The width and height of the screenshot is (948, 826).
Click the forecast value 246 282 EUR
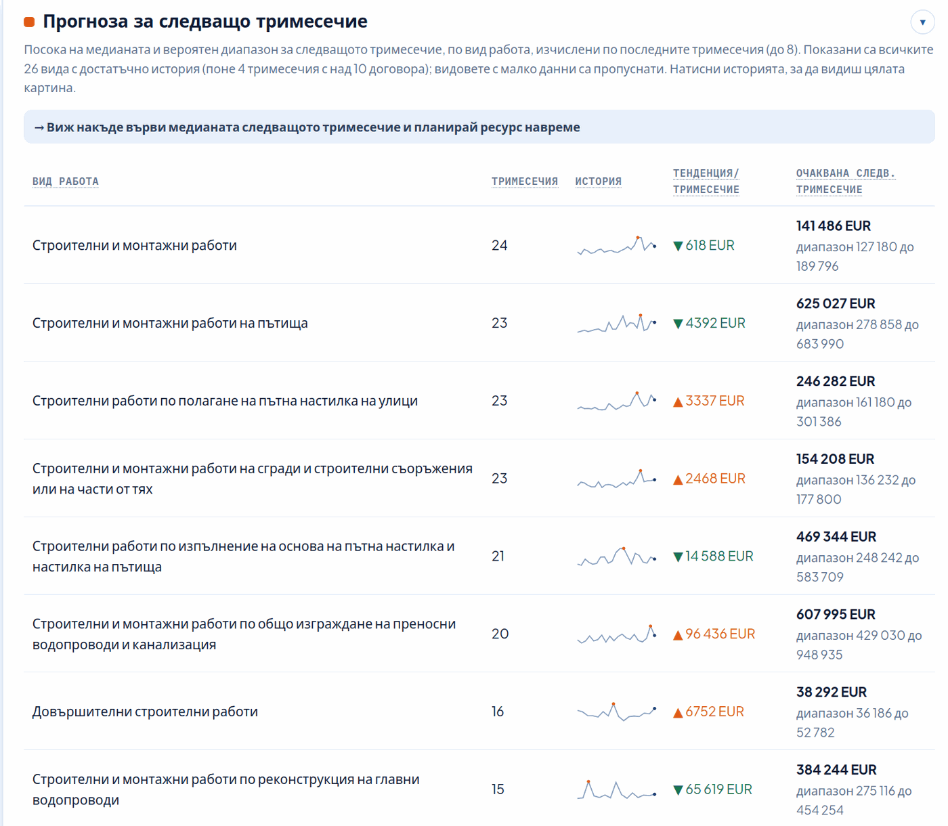(x=836, y=381)
